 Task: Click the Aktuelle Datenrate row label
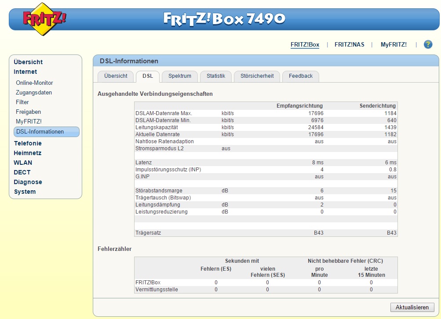(x=157, y=134)
